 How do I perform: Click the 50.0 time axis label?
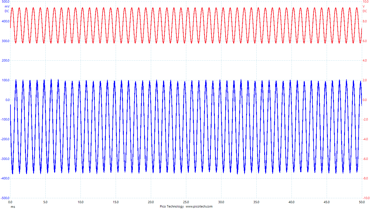click(362, 202)
